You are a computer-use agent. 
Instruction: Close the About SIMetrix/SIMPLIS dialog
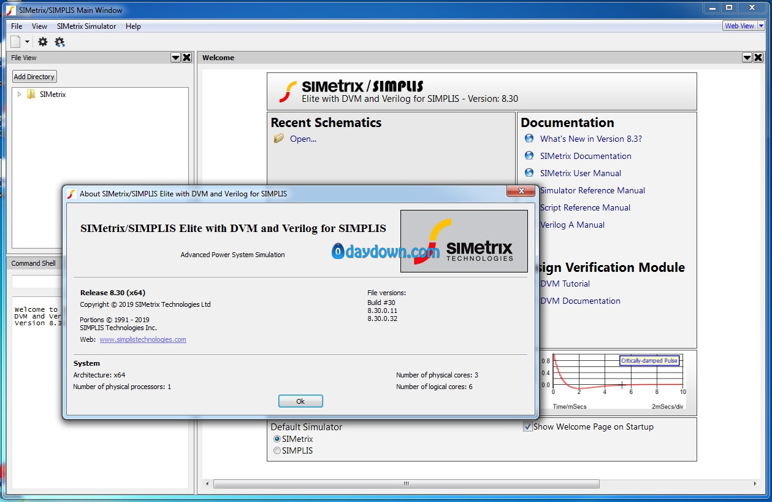521,191
